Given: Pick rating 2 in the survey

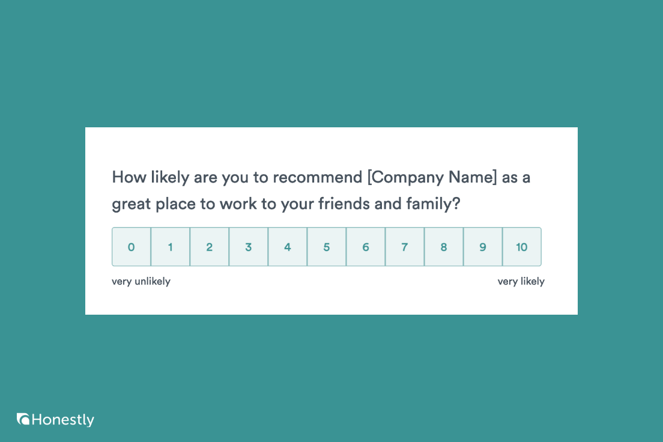Looking at the screenshot, I should [210, 247].
